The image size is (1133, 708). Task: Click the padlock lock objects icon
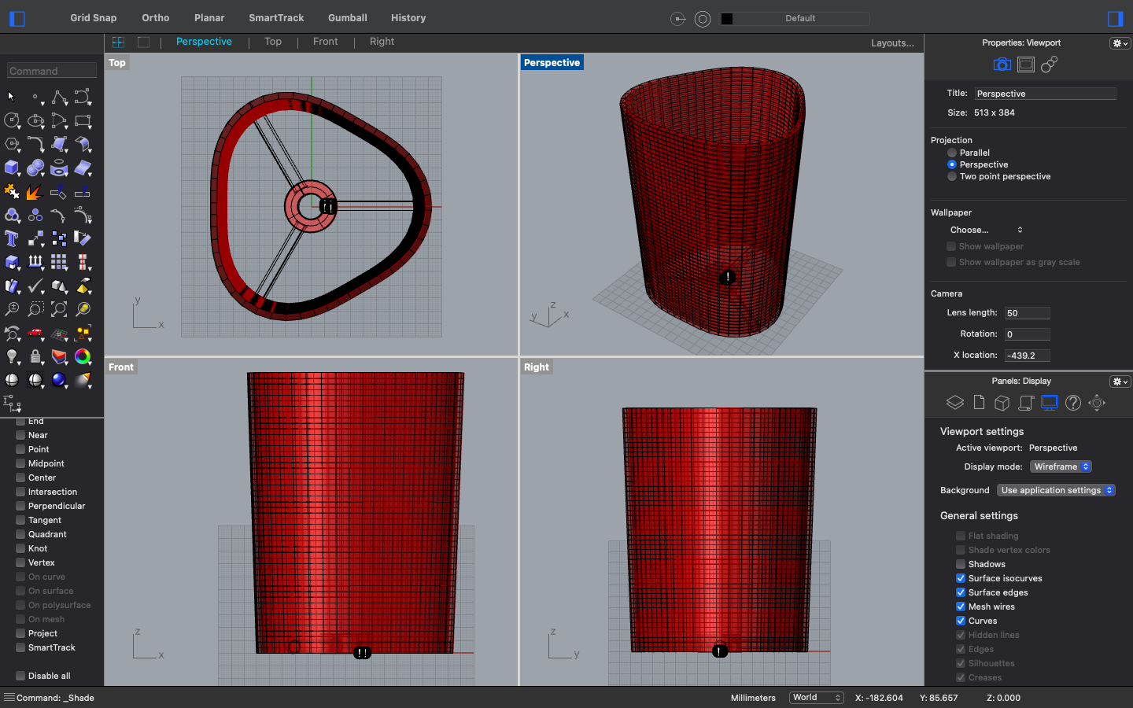point(35,356)
